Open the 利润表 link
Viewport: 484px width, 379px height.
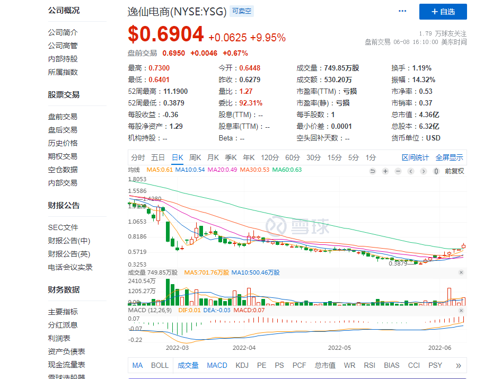[59, 338]
